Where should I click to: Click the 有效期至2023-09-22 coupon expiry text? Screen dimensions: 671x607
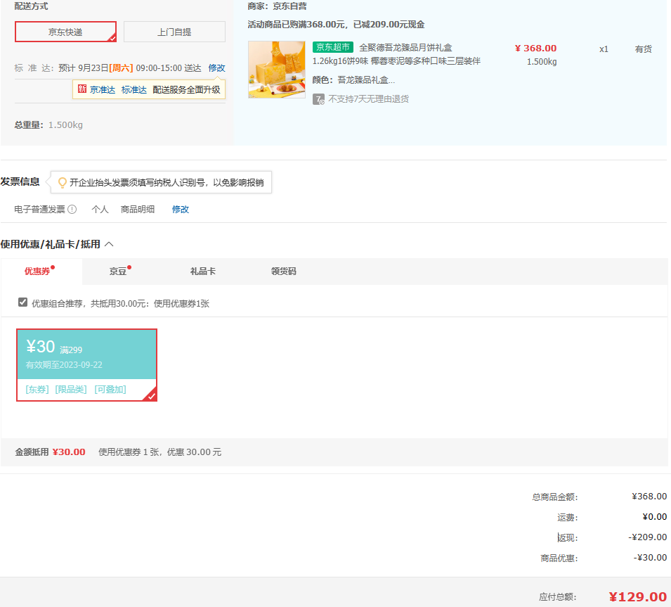64,365
